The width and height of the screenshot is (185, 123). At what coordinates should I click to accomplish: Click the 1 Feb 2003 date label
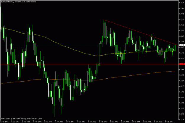coord(103,122)
